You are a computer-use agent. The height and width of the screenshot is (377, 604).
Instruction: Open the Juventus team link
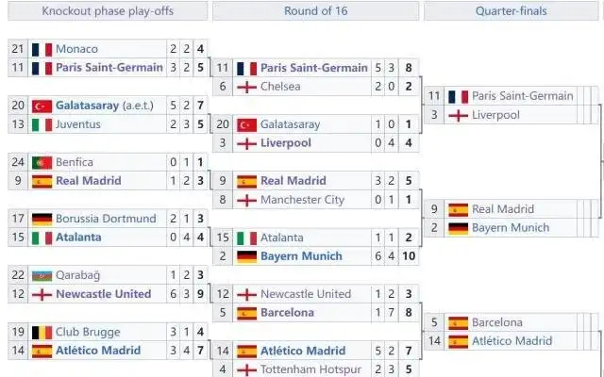tap(79, 124)
